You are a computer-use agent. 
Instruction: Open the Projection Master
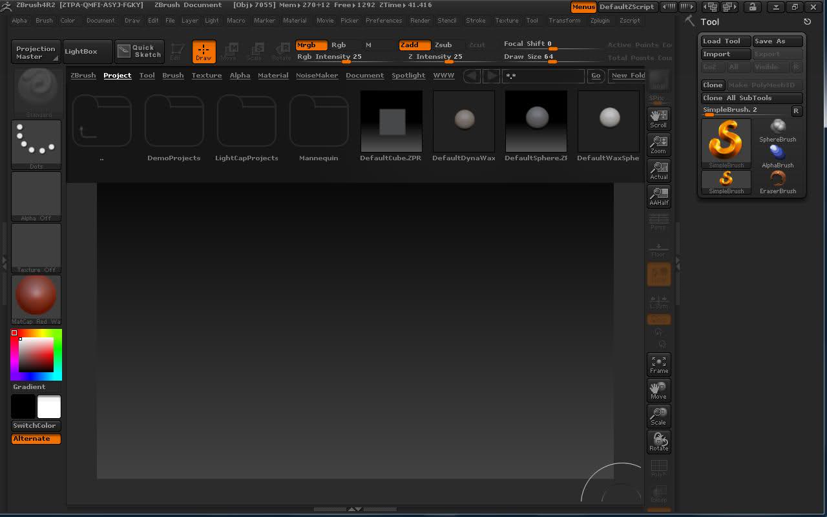click(x=36, y=52)
